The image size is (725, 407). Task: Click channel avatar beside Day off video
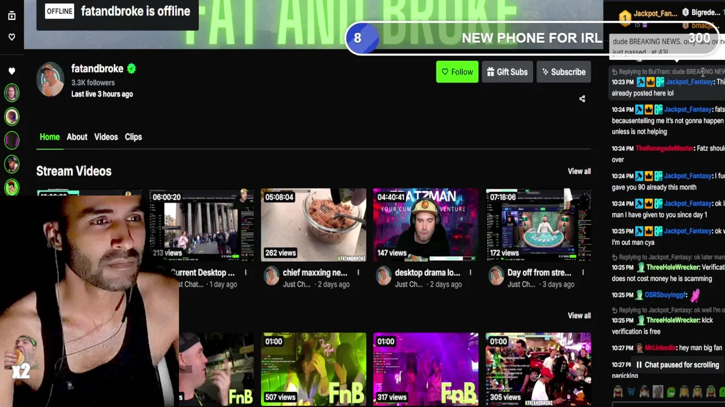click(496, 276)
